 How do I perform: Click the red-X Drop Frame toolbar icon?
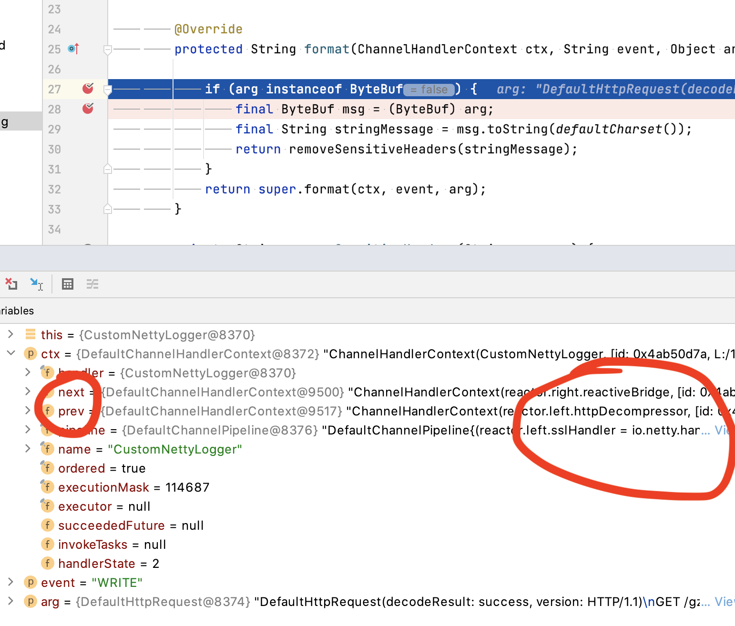click(11, 284)
